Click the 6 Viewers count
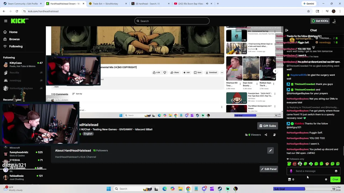This screenshot has height=193, width=344. coord(253,135)
